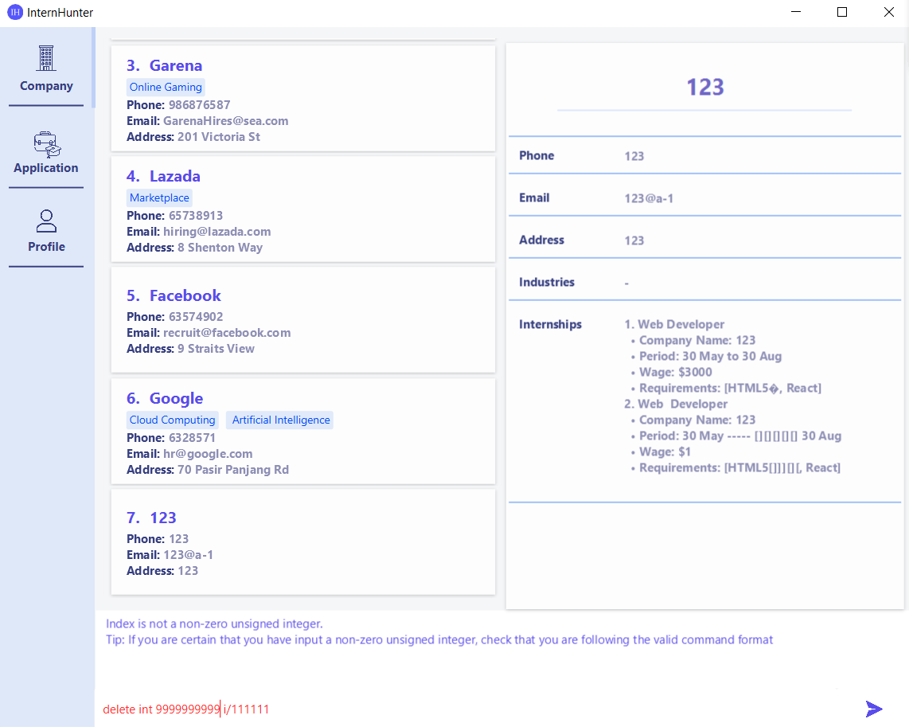The height and width of the screenshot is (727, 909).
Task: Click the command input field
Action: 475,709
